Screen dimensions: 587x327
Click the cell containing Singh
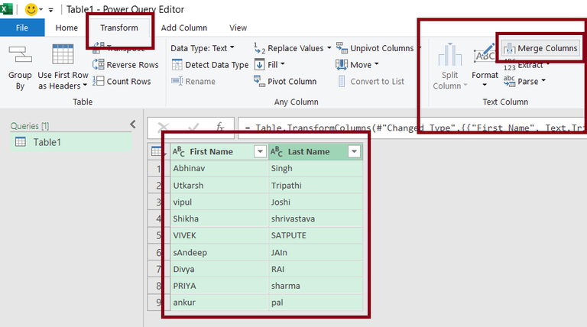point(316,168)
